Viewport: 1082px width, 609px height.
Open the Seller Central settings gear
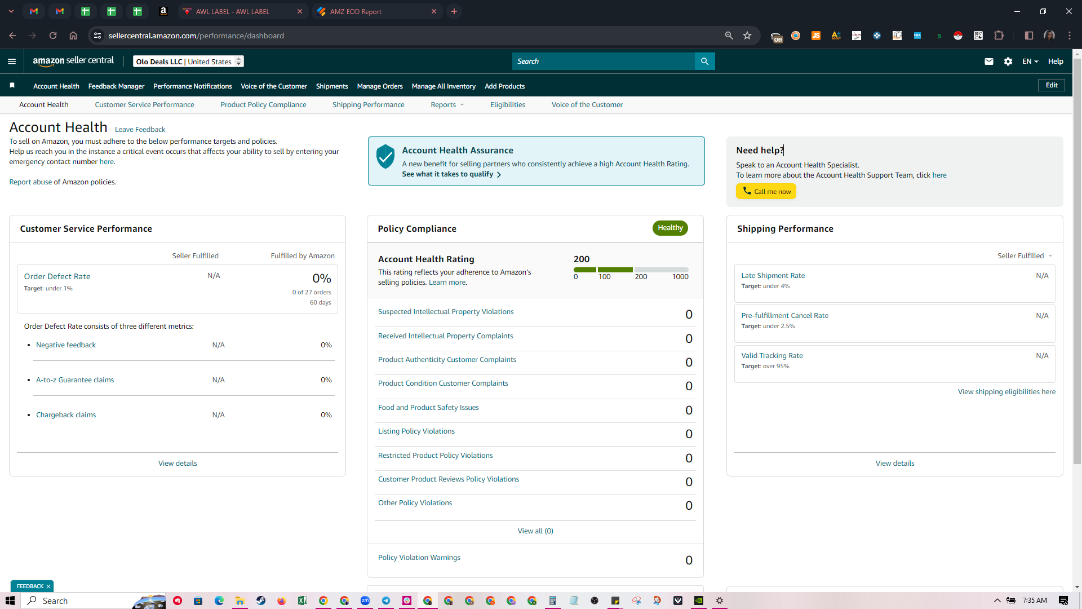click(1008, 61)
